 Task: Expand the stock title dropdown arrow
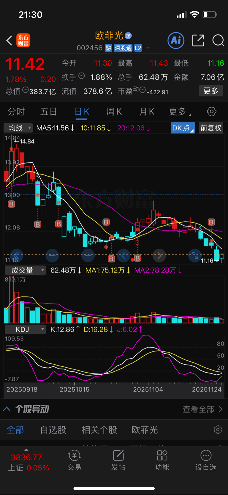[148, 48]
